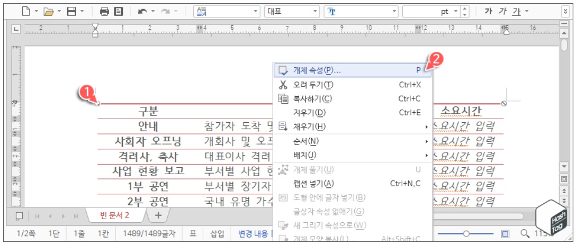Click the zoom slider knob in status bar

click(466, 234)
